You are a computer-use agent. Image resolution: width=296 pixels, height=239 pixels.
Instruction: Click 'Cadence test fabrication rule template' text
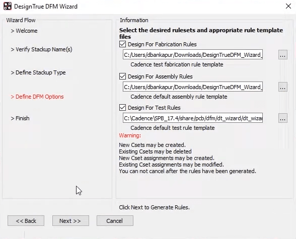[x=177, y=64]
